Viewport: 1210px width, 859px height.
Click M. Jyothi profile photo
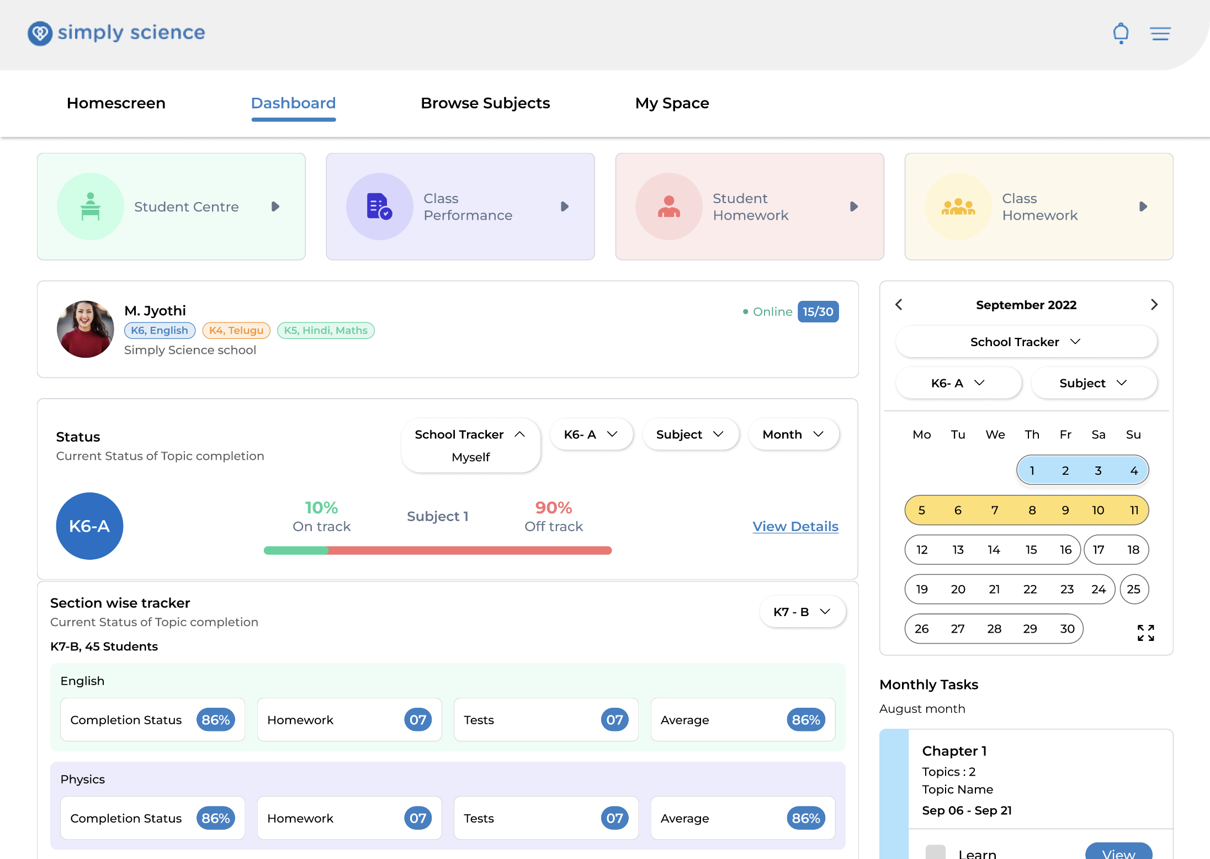point(86,329)
